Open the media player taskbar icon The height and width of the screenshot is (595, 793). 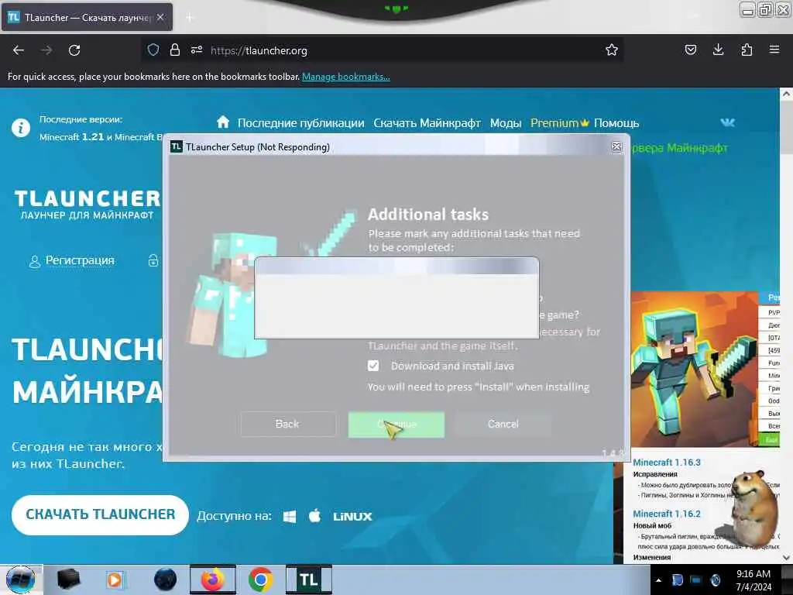point(115,580)
